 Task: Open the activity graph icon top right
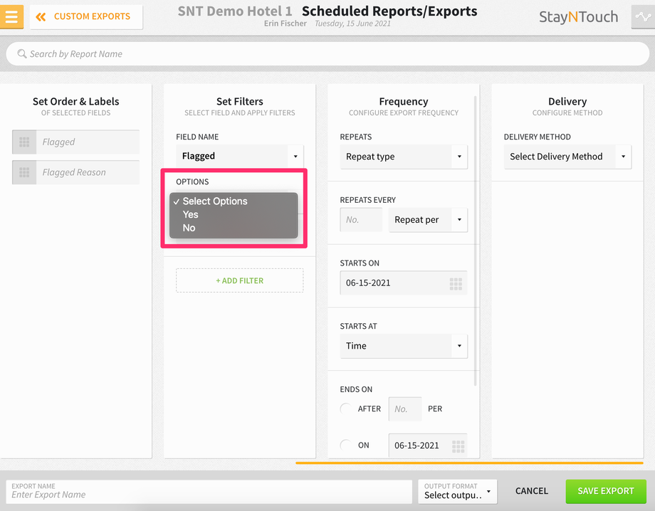[643, 16]
